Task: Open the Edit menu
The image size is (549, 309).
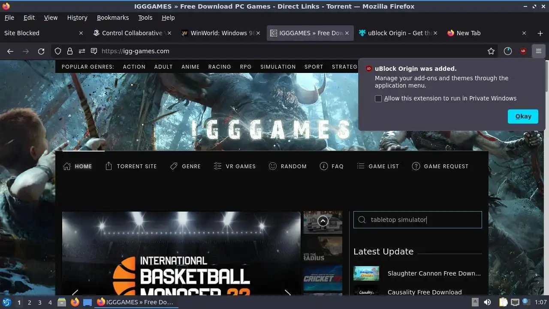Action: tap(29, 18)
